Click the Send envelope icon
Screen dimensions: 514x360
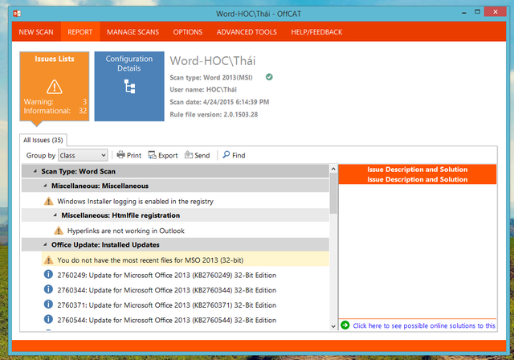click(x=189, y=155)
